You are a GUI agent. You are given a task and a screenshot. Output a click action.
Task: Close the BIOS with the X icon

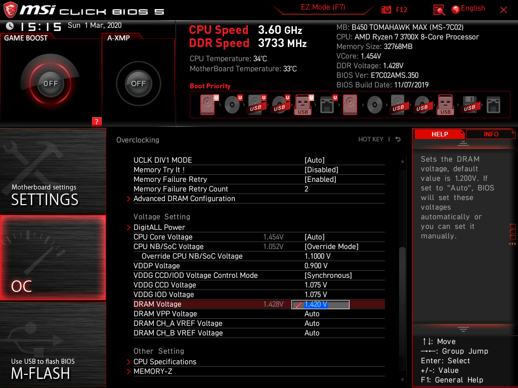point(503,10)
